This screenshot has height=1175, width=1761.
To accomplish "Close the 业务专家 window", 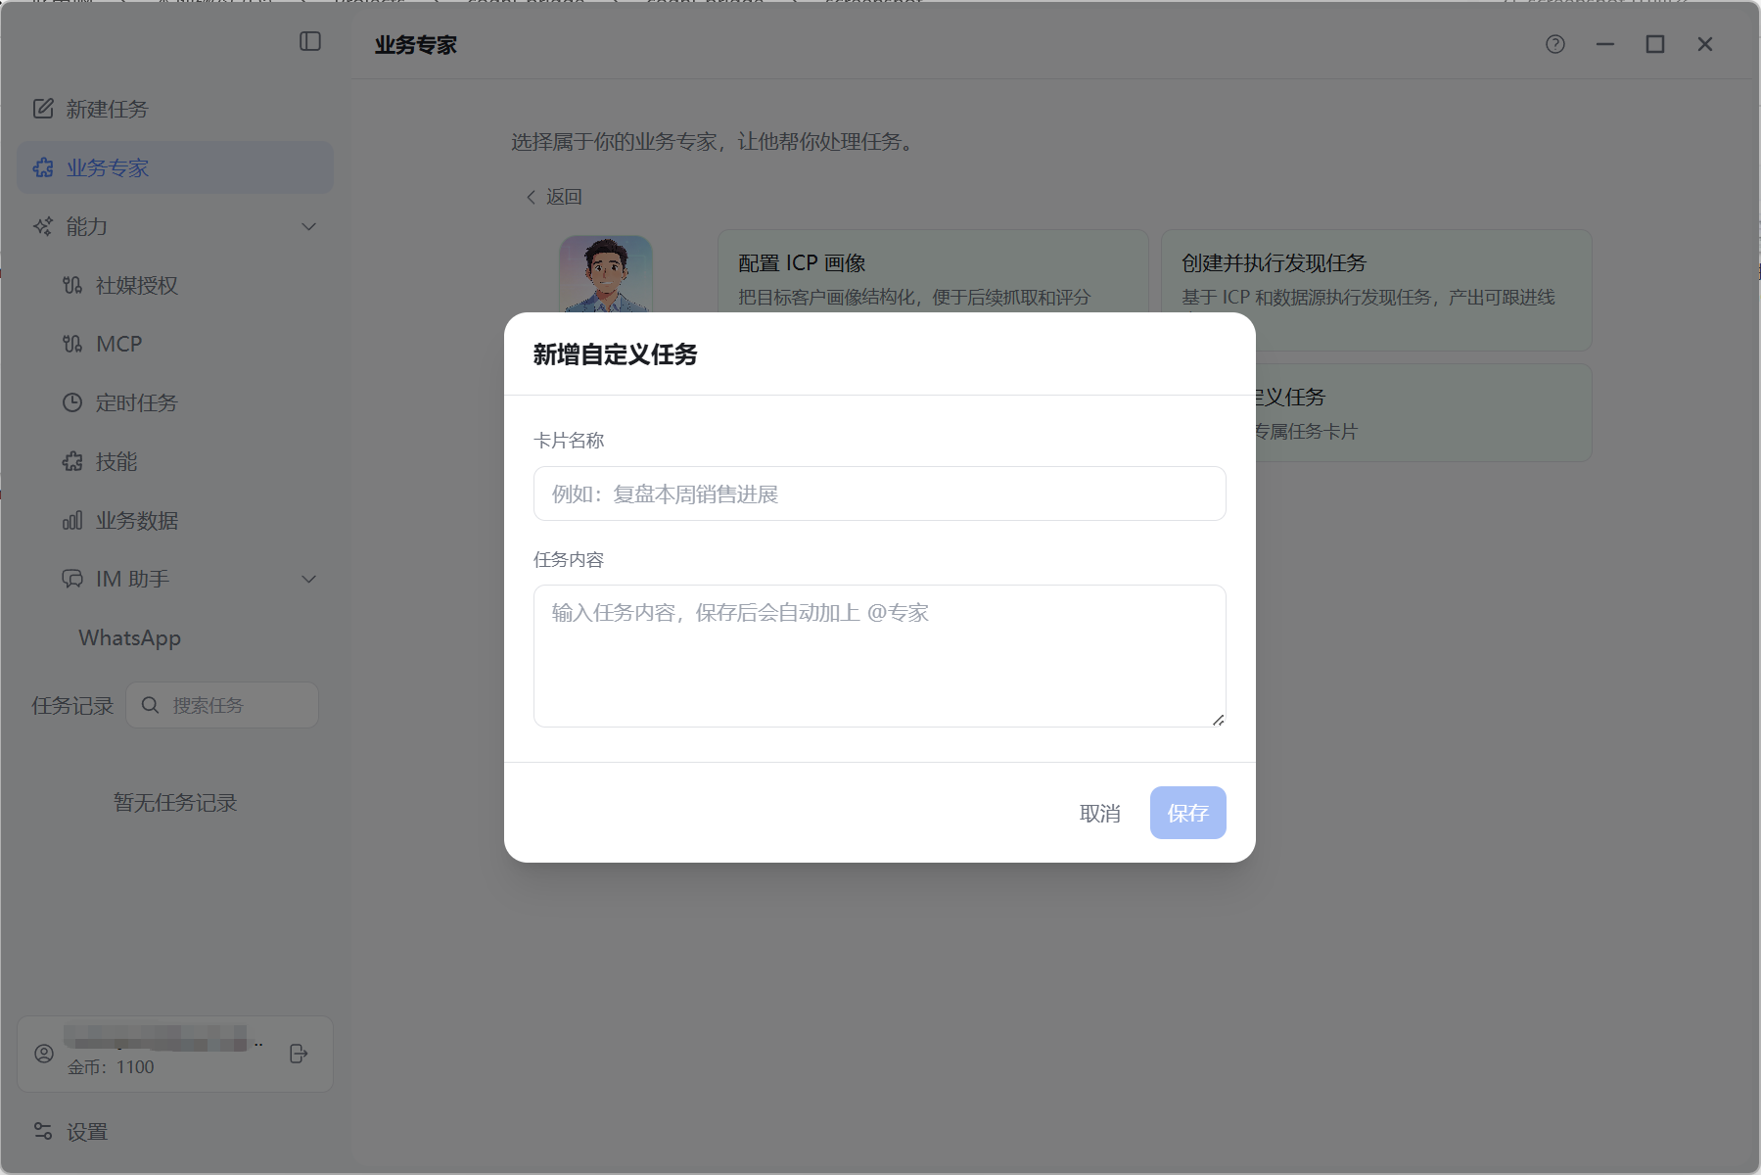I will (x=1705, y=44).
